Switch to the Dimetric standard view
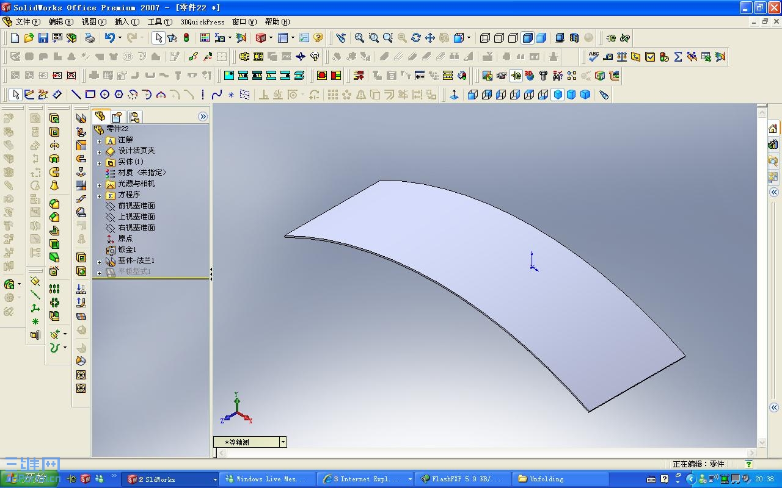782x488 pixels. 586,95
